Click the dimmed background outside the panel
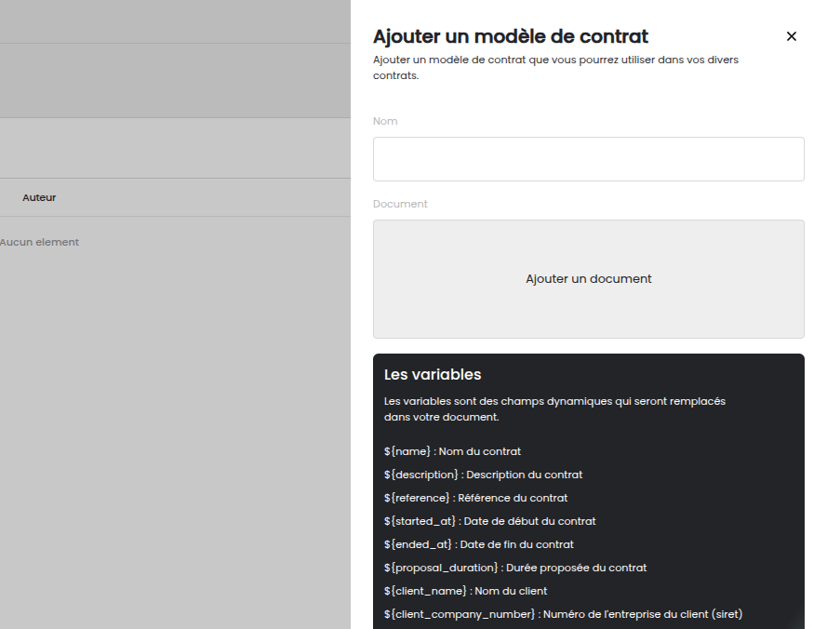The width and height of the screenshot is (827, 629). click(177, 419)
